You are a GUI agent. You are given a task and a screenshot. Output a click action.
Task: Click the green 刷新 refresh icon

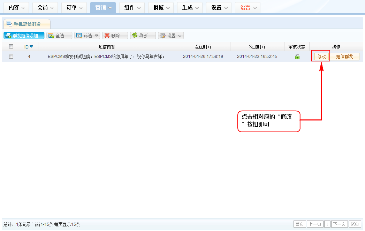[135, 36]
